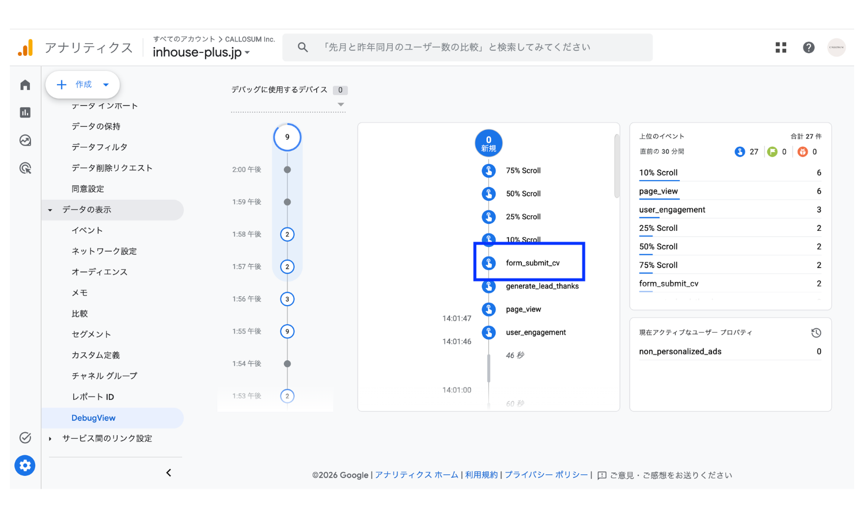
Task: Open イベント in the sidebar
Action: (87, 230)
